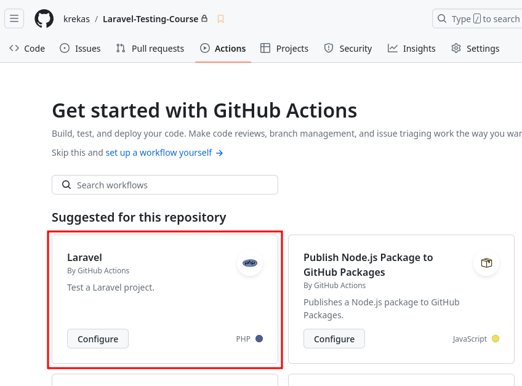The image size is (522, 386).
Task: Click the Actions play-circle icon
Action: click(205, 48)
